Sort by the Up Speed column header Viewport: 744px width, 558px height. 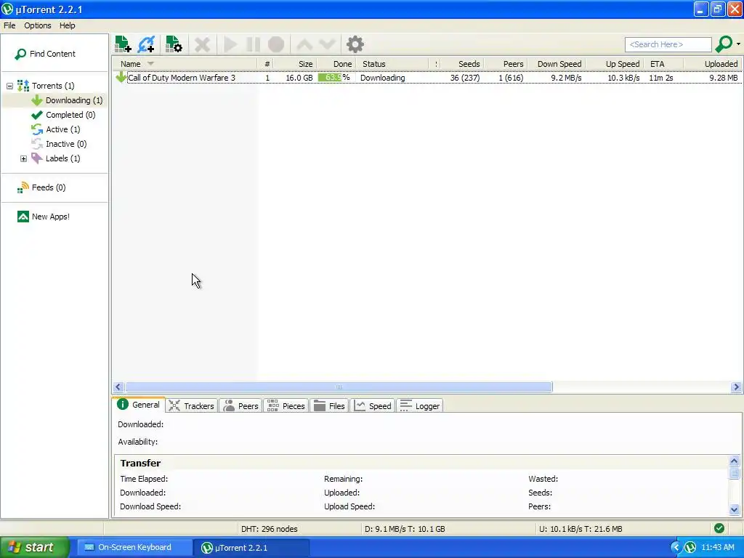615,64
